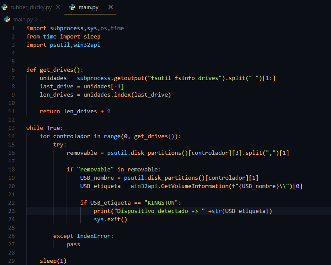
Task: Click 'while' keyword on line 13
Action: pos(35,128)
